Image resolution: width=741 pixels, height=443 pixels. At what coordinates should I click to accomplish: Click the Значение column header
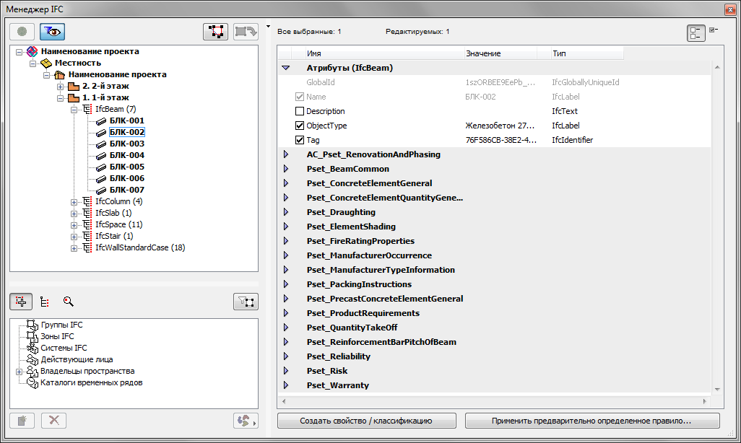coord(500,53)
